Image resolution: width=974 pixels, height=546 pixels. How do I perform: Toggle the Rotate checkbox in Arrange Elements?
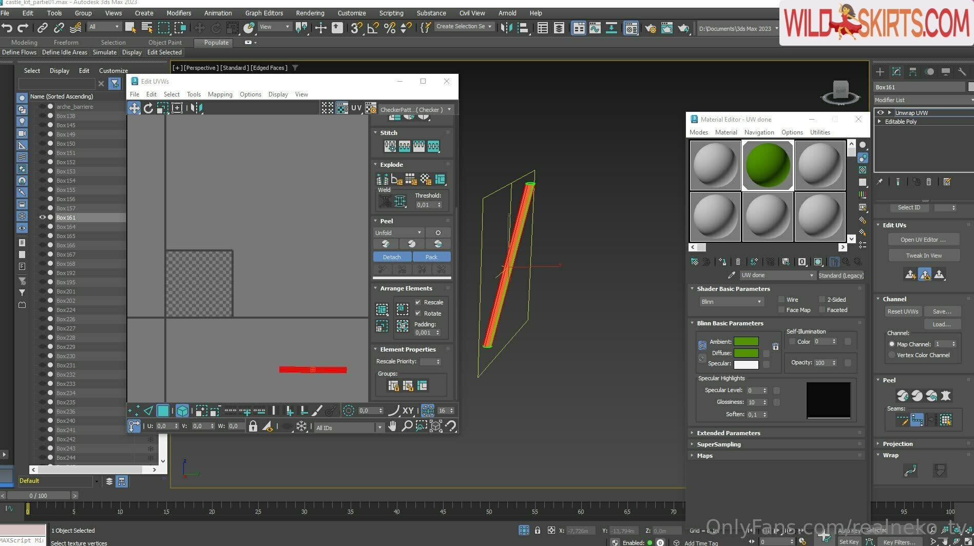418,314
